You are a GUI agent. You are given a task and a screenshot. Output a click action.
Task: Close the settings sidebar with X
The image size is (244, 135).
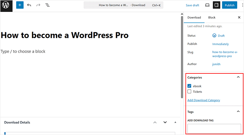[239, 18]
